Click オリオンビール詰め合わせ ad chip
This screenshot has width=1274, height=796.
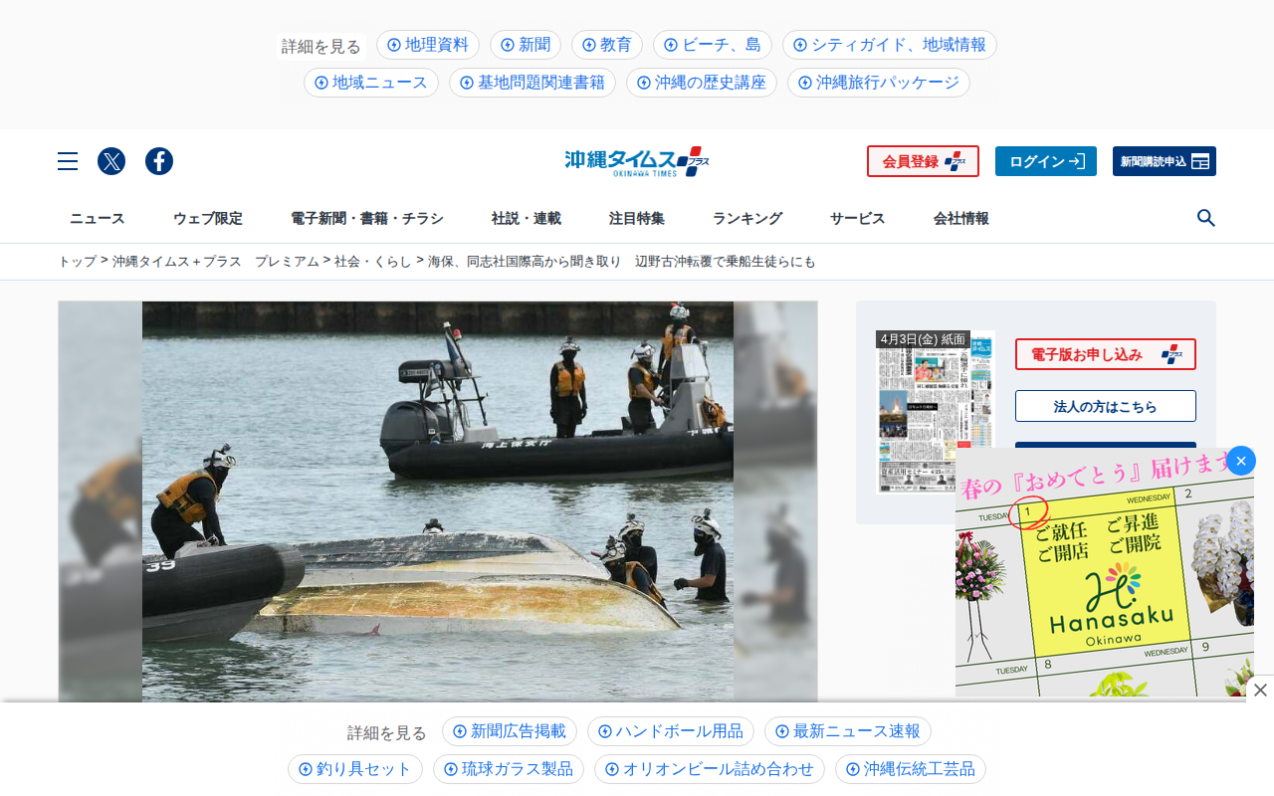coord(710,769)
